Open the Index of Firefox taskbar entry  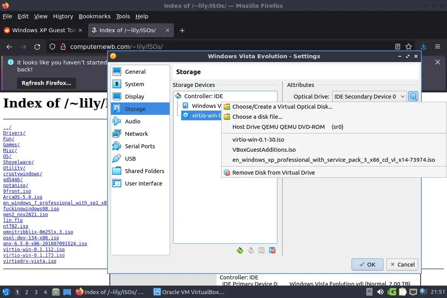tap(110, 292)
